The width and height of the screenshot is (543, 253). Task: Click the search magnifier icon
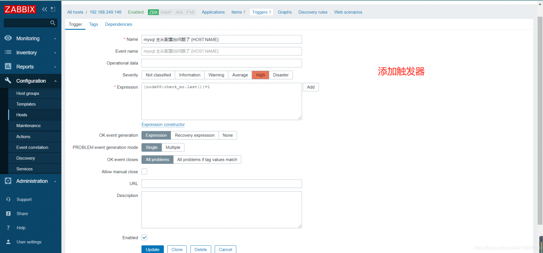(53, 23)
